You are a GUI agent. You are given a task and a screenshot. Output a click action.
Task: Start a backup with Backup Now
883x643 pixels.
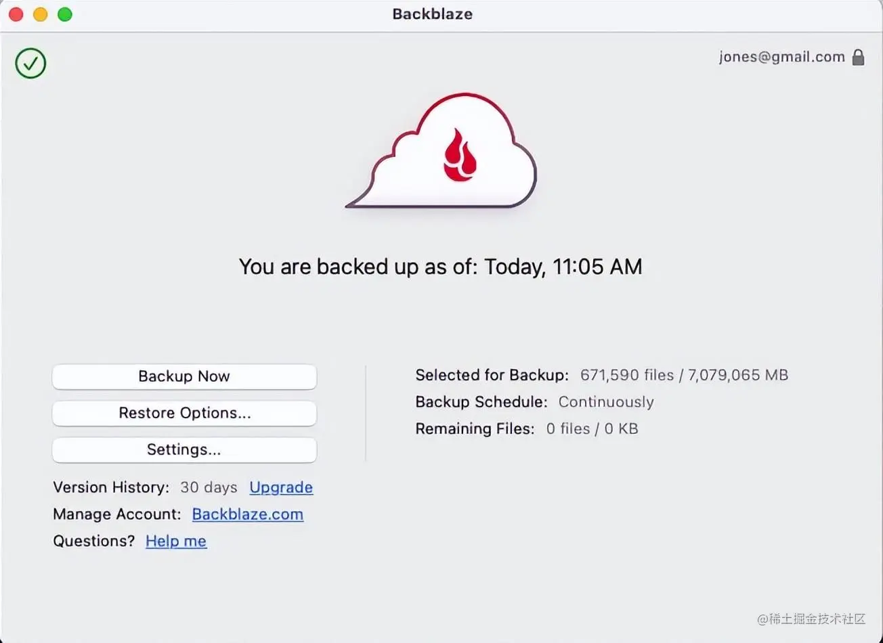(x=184, y=377)
